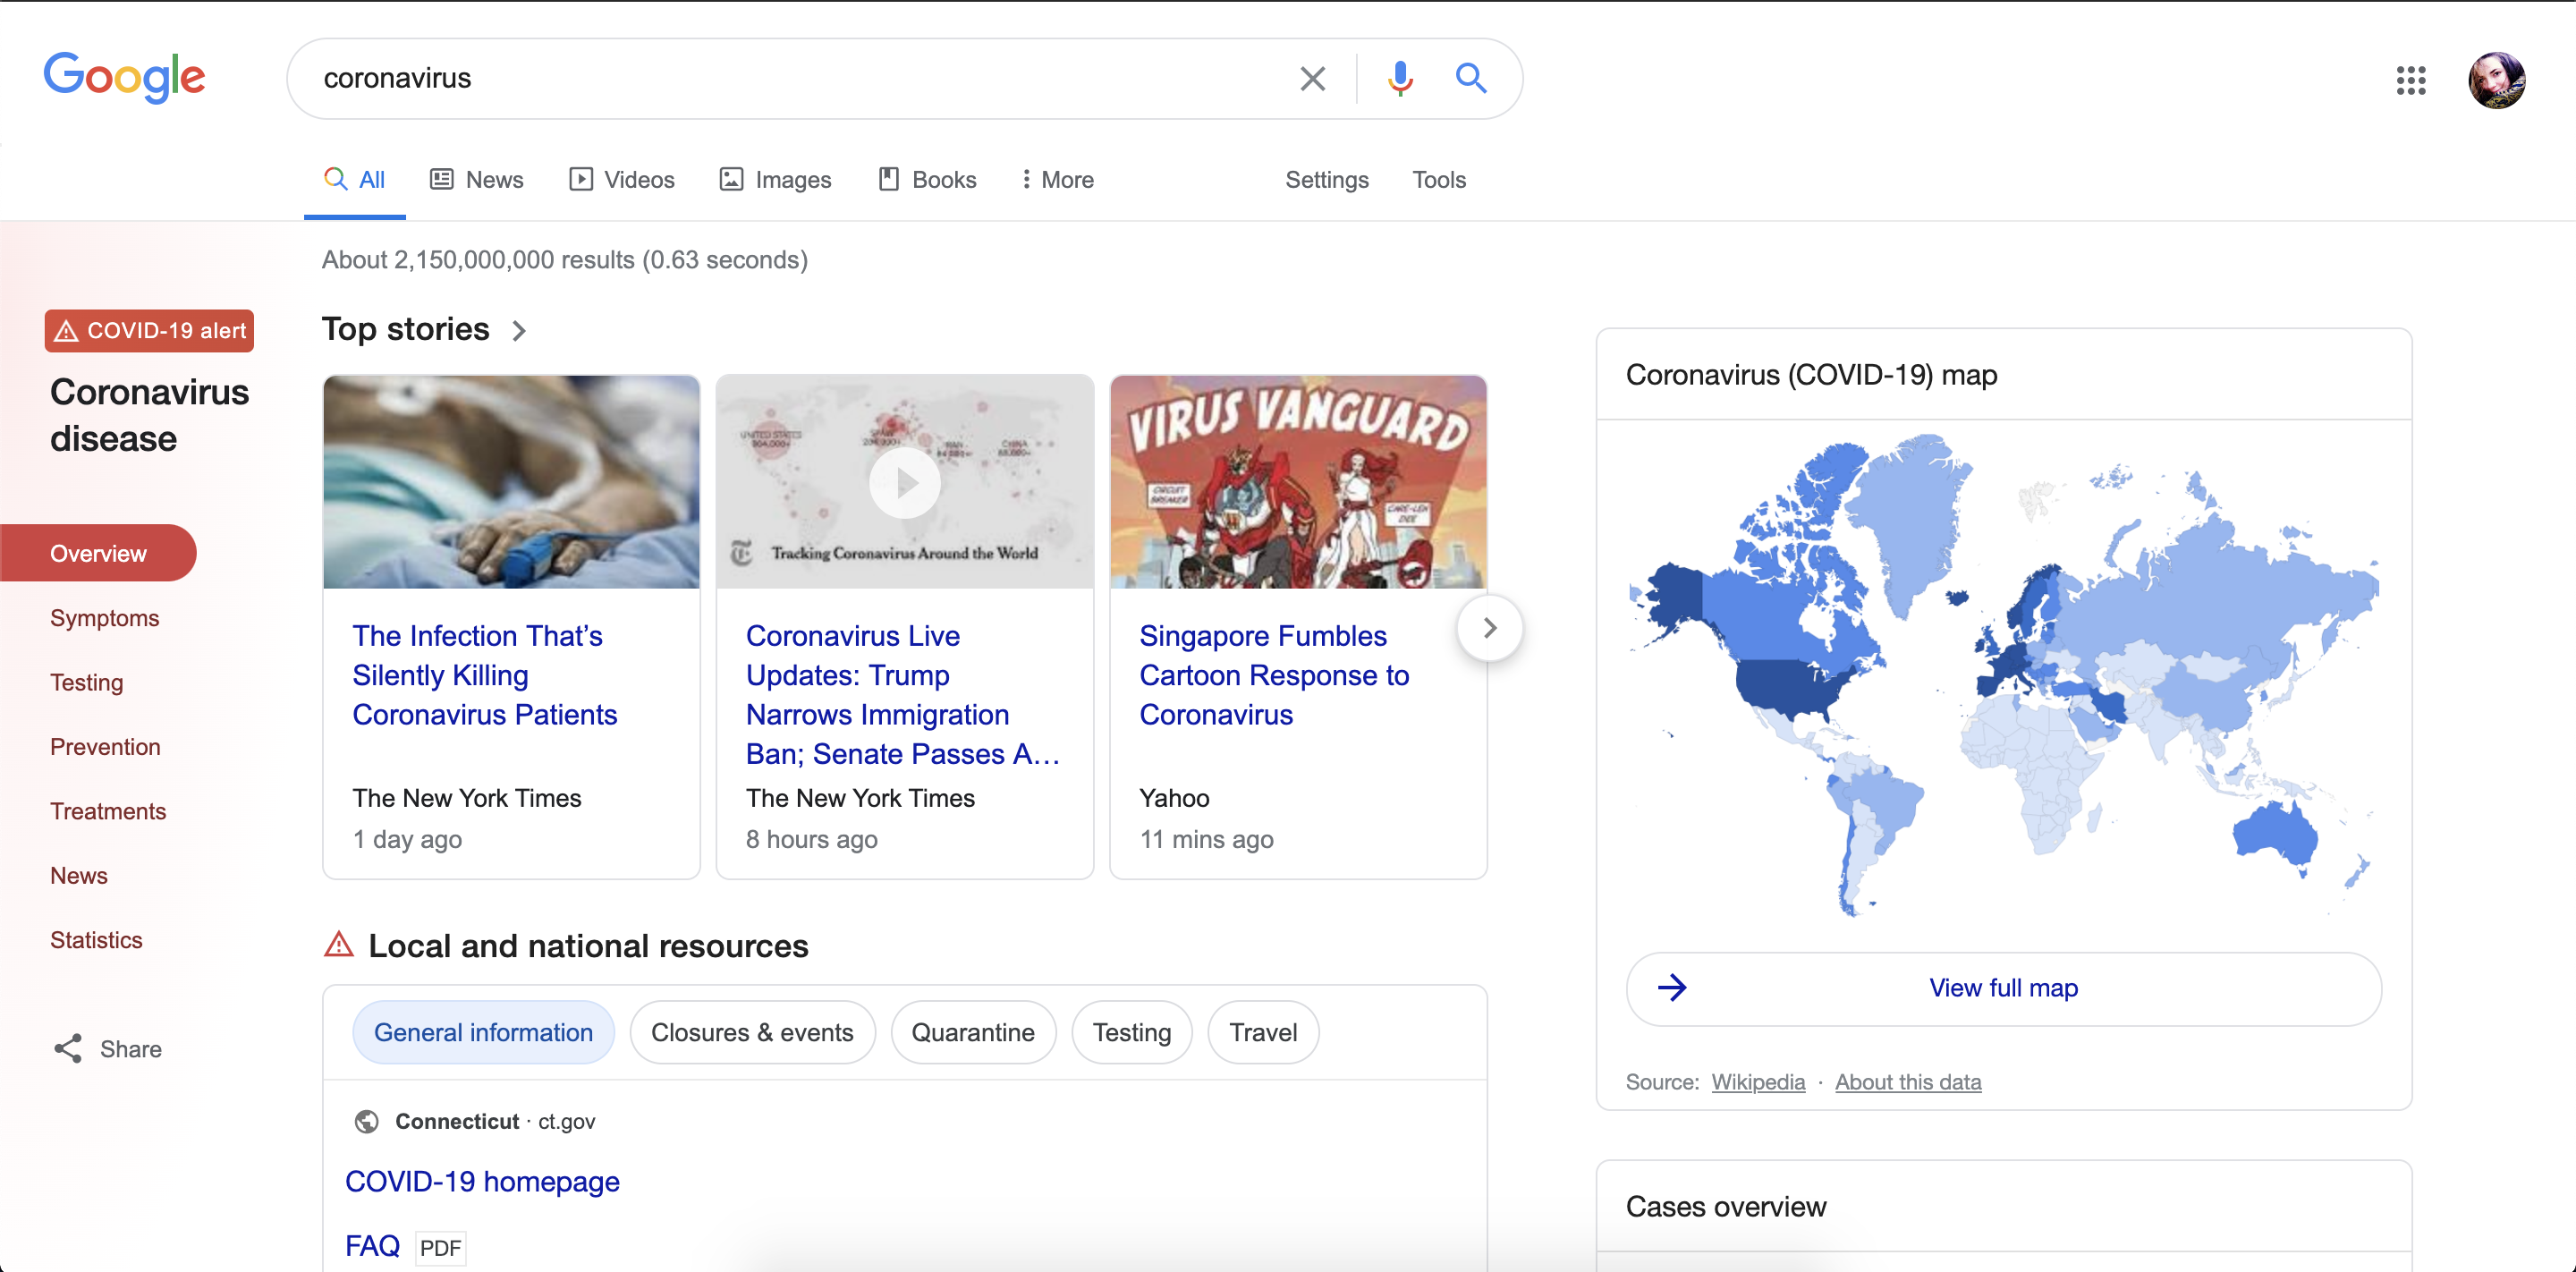The image size is (2576, 1272).
Task: Open Coronavirus Live Updates article
Action: (902, 695)
